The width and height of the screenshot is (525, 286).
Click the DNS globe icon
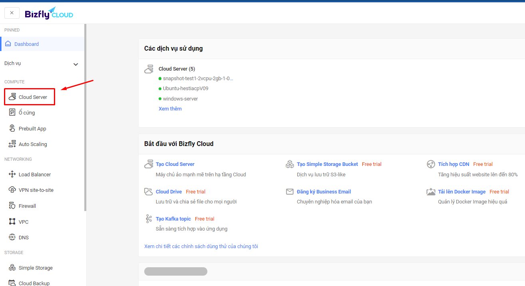12,237
